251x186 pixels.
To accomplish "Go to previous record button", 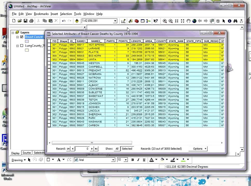I will (73, 149).
